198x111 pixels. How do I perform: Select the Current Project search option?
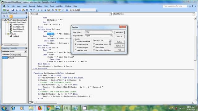coord(81,47)
